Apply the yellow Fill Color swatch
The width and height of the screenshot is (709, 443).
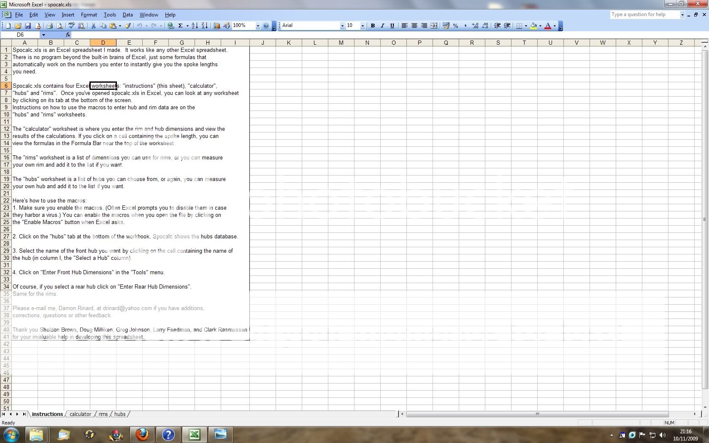(x=534, y=26)
